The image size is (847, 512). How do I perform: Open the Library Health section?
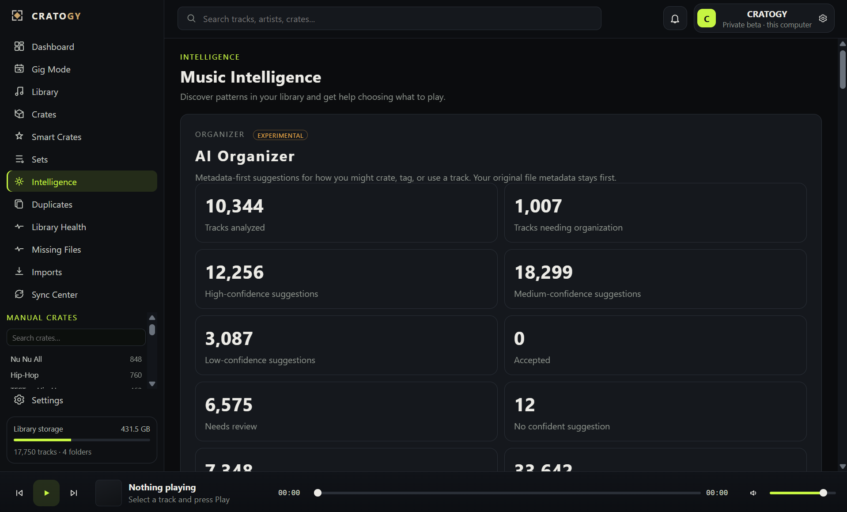82,227
